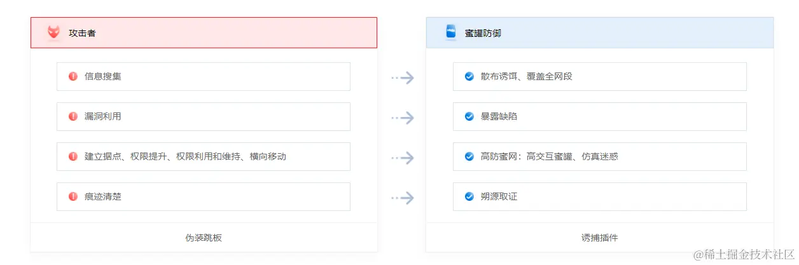Select the 蜜罐防御 header panel

point(599,32)
